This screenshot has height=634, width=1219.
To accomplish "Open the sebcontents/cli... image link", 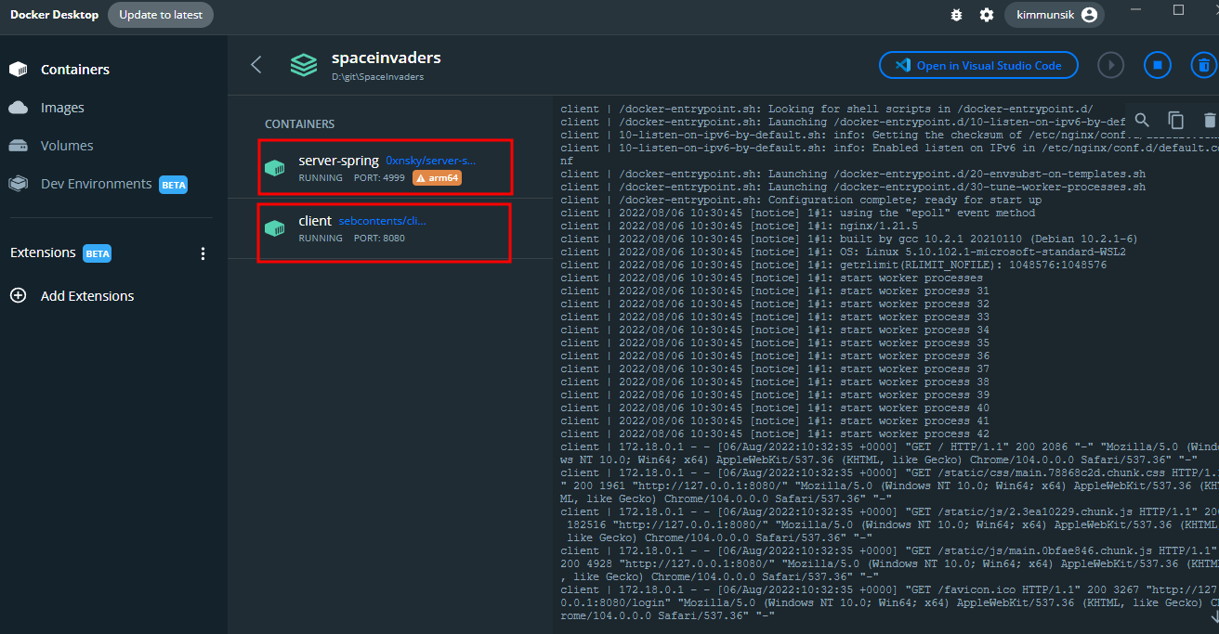I will [x=382, y=221].
